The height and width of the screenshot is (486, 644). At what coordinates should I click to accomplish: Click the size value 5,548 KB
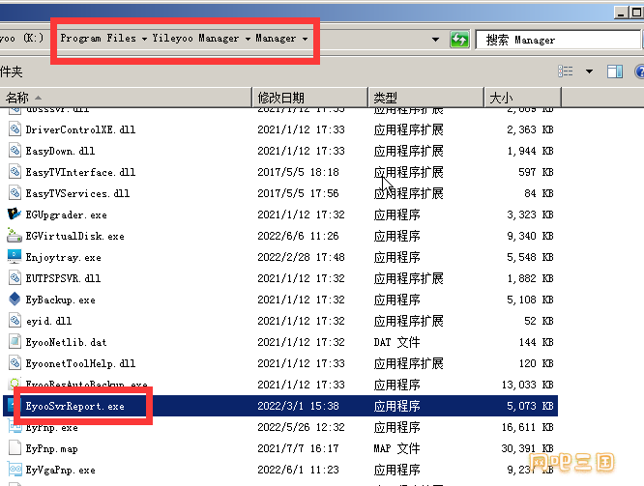(530, 257)
